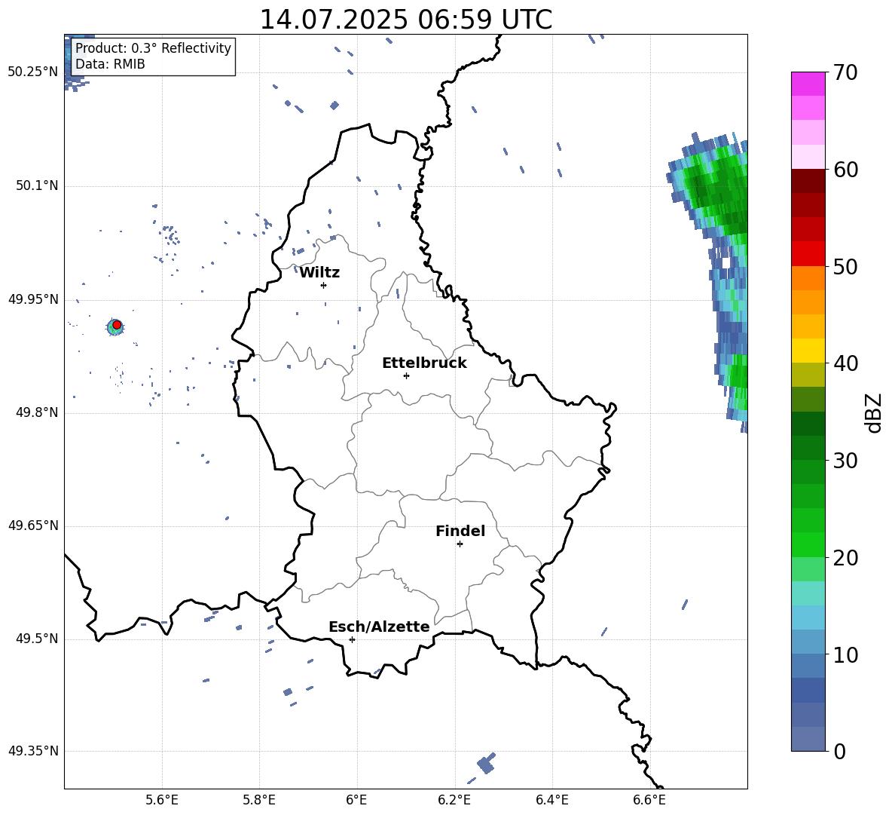Screen dimensions: 892x815
Task: Click the 6.2°E longitude tick label
Action: pos(454,800)
